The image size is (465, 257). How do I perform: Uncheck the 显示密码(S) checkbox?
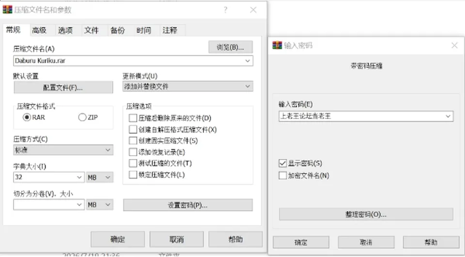282,163
